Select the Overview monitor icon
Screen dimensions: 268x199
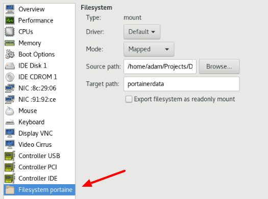coord(10,9)
